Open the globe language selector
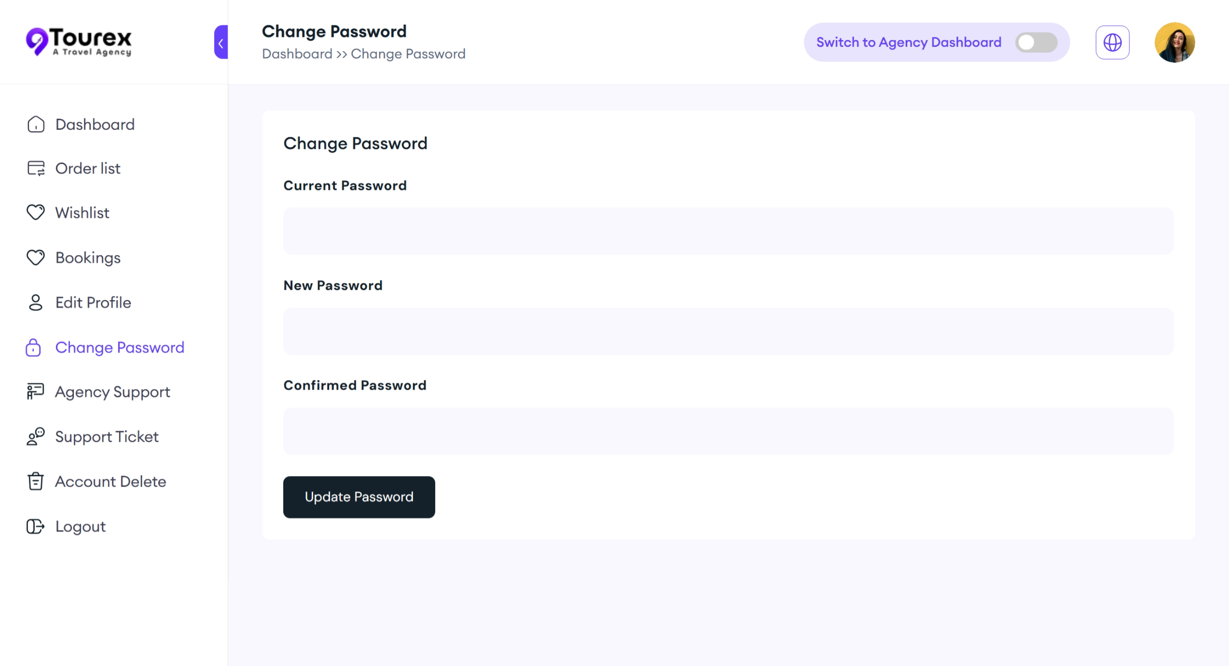The width and height of the screenshot is (1229, 666). pos(1112,42)
